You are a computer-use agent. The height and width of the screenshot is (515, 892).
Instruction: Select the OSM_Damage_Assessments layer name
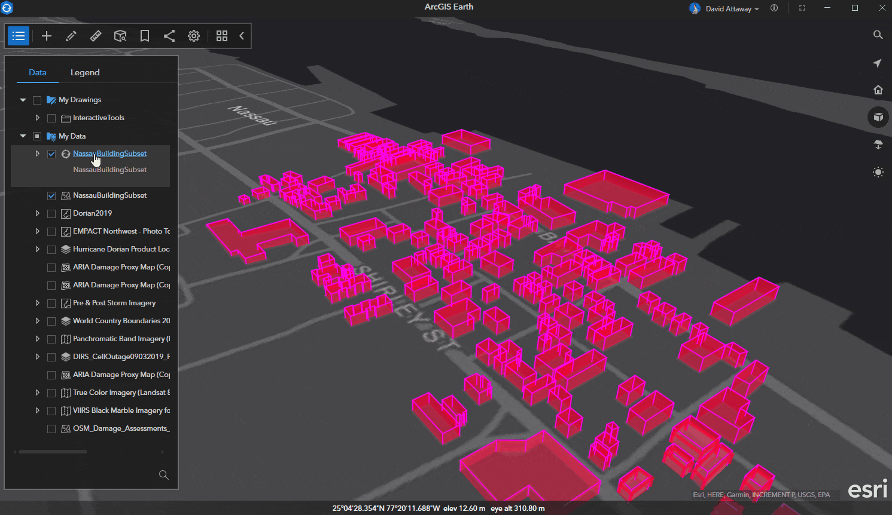(121, 428)
